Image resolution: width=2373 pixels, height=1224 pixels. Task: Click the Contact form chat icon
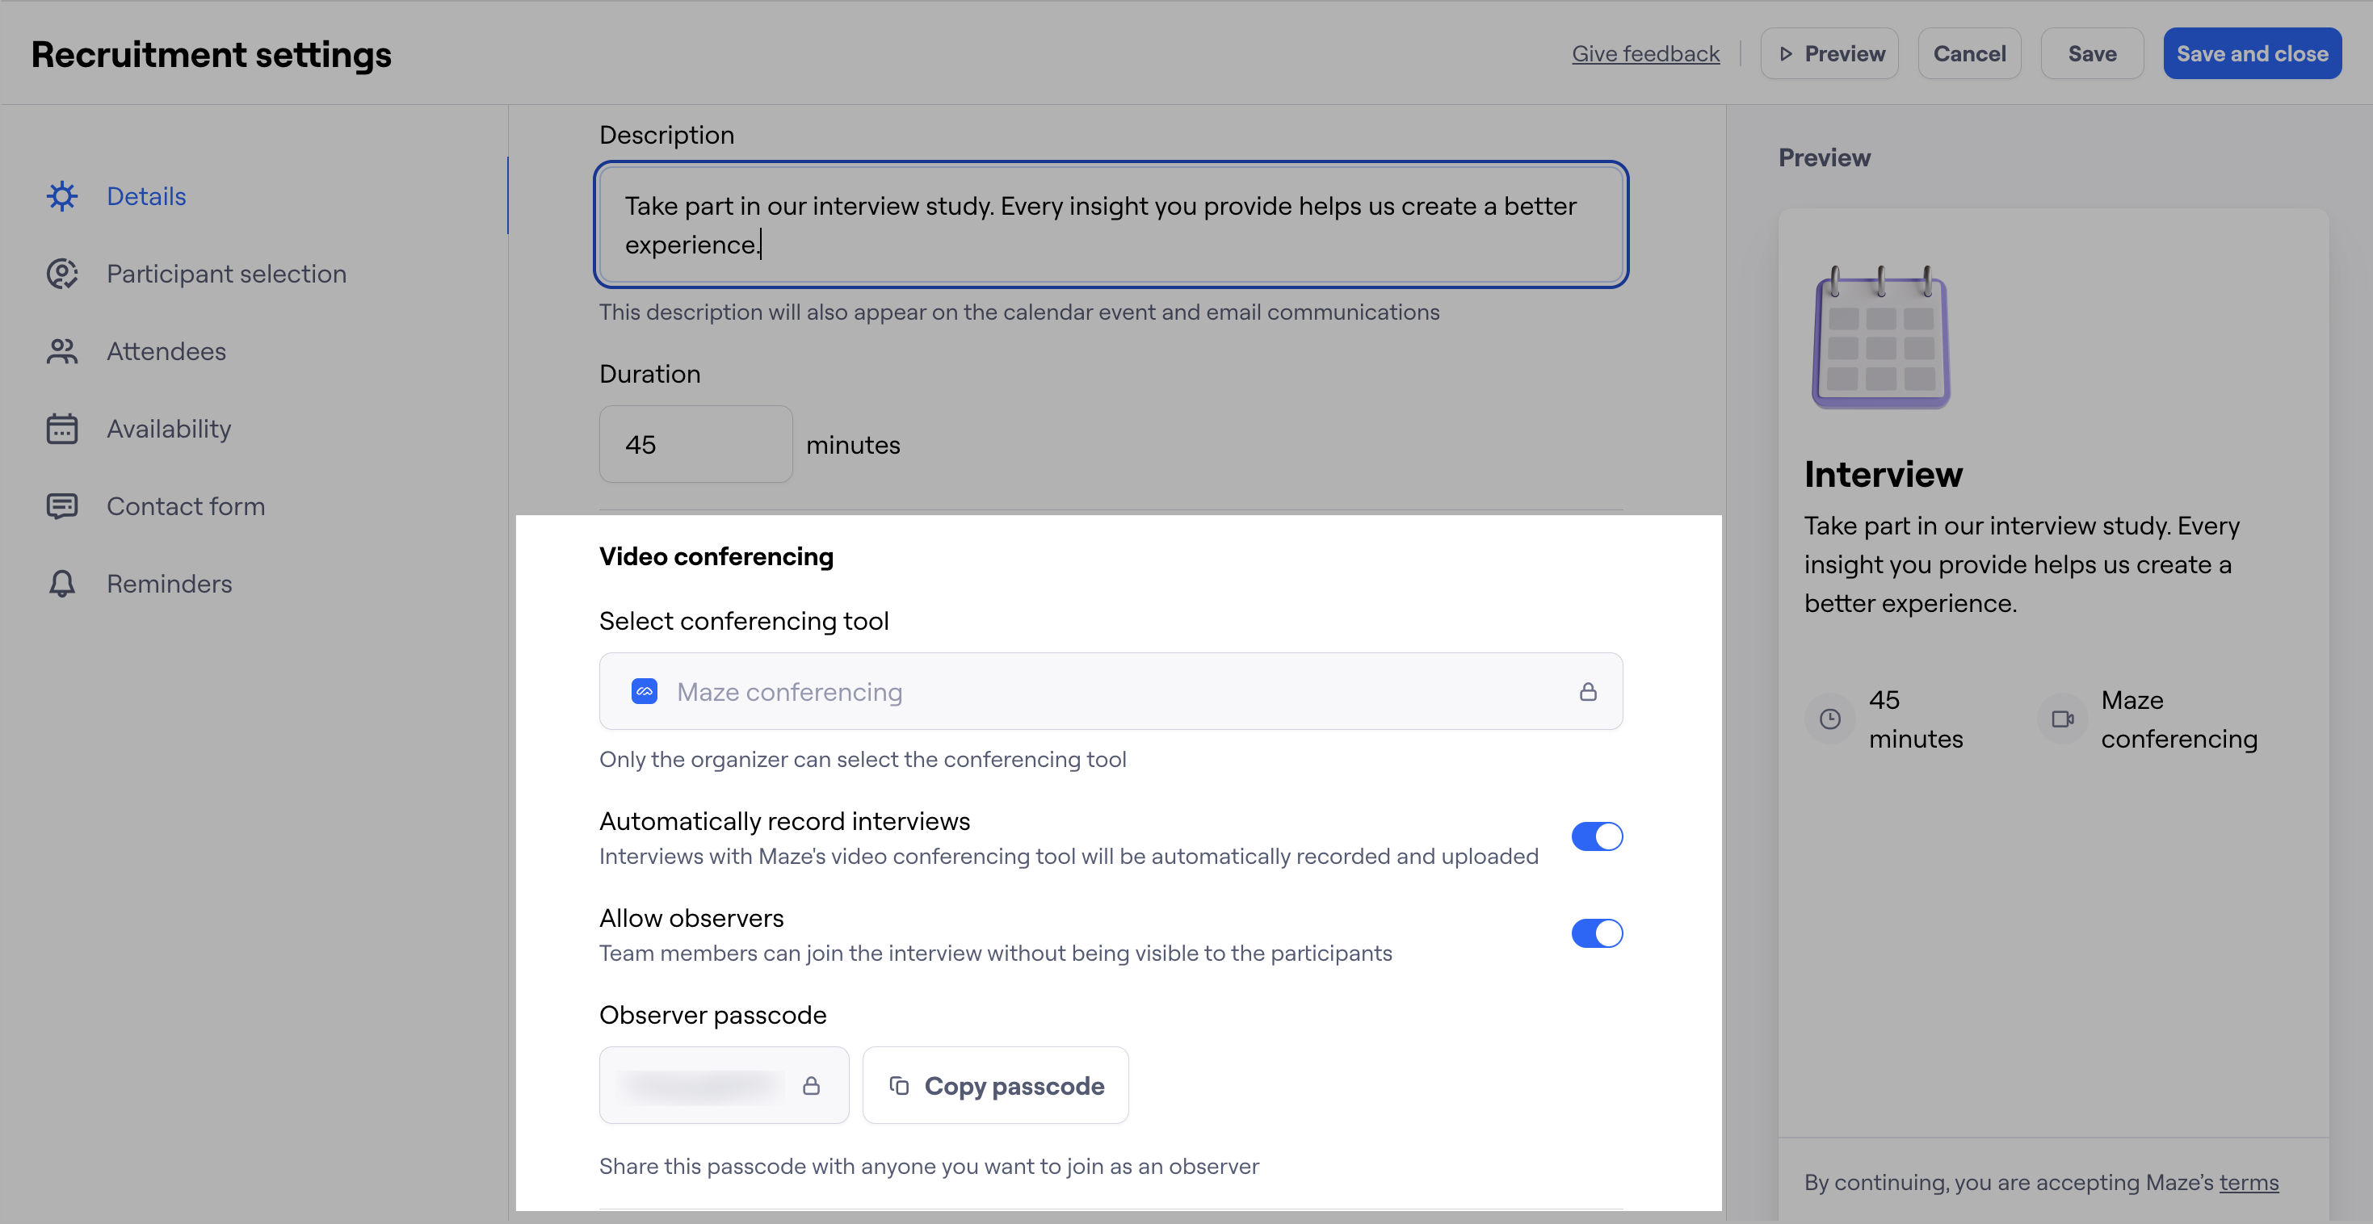point(61,505)
